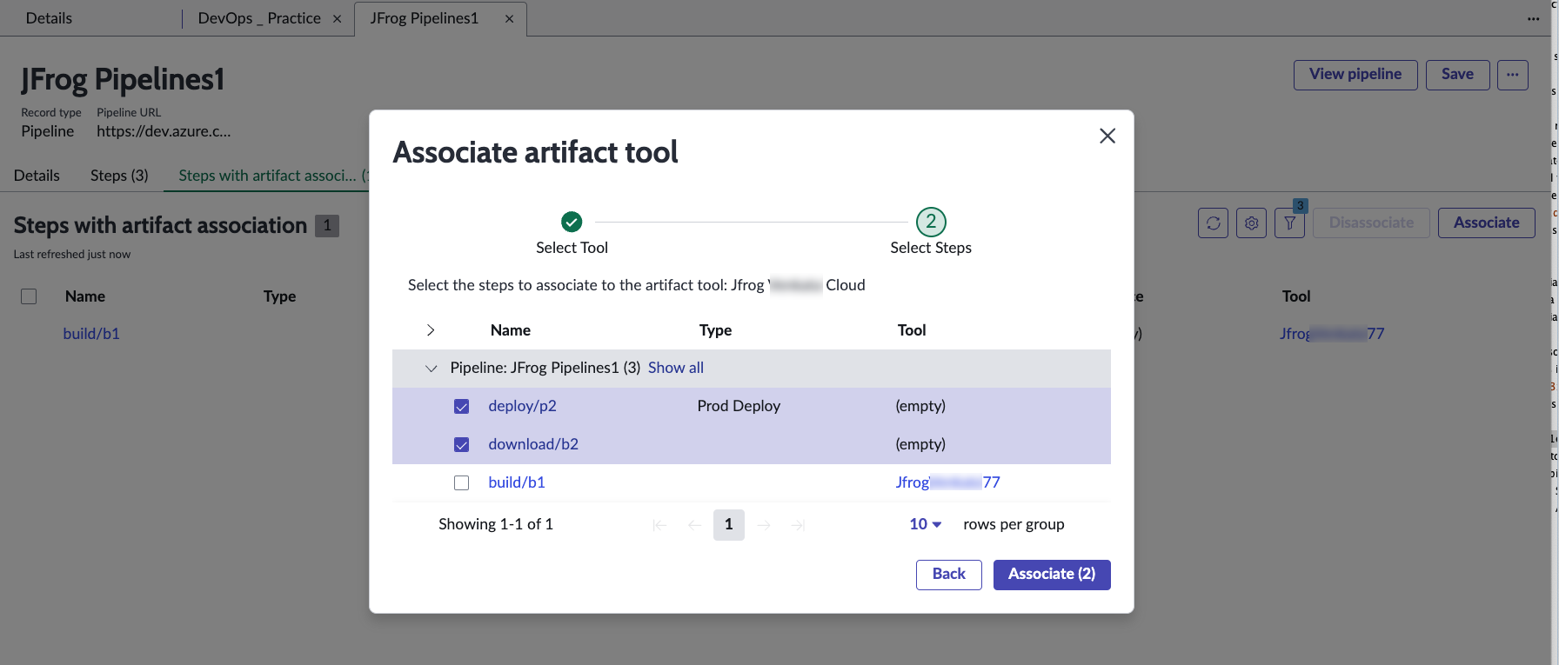Open the Details record sub-tab
This screenshot has height=665, width=1559.
(37, 176)
